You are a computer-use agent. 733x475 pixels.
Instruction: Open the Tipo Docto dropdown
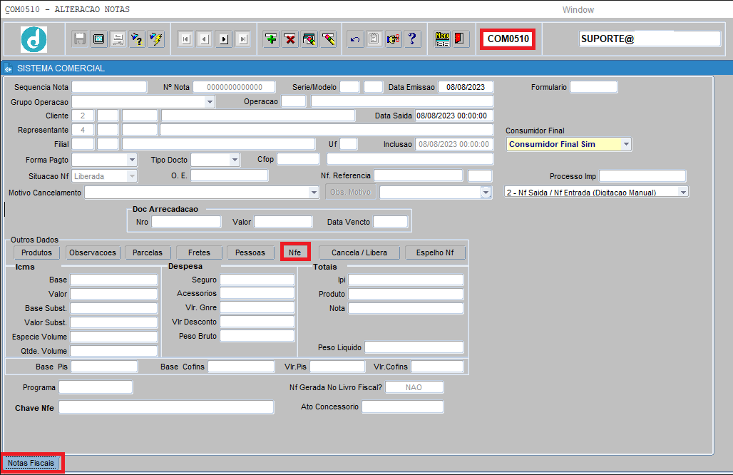235,160
